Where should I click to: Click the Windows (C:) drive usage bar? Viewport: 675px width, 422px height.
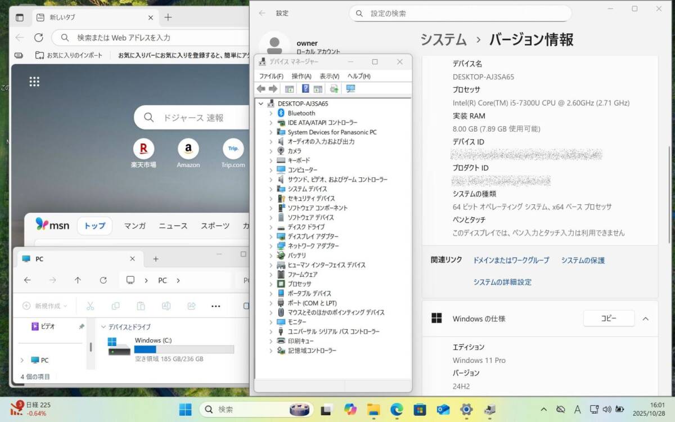pyautogui.click(x=184, y=349)
